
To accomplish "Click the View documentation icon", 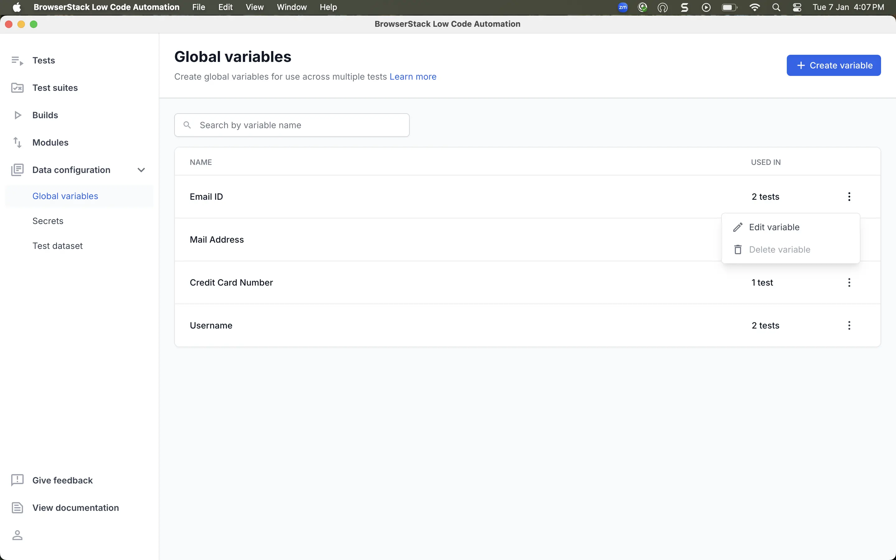I will click(x=17, y=508).
